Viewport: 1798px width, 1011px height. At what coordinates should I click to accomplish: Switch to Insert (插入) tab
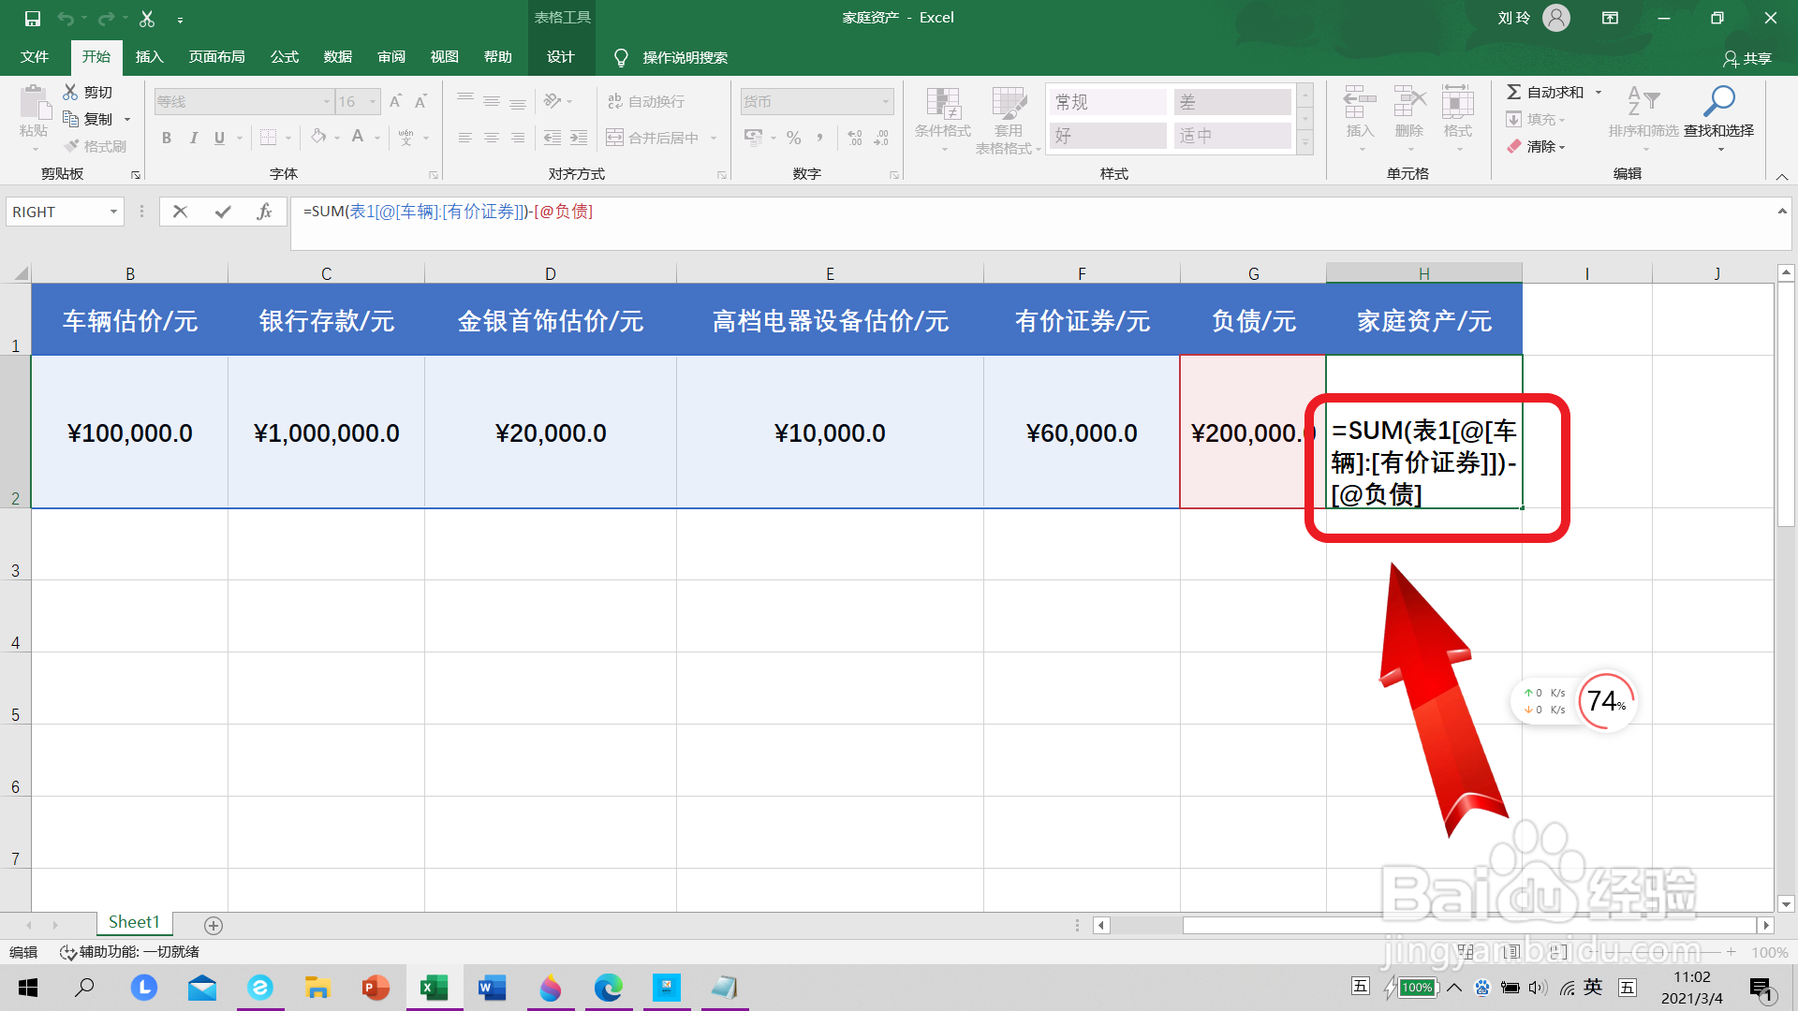[x=149, y=57]
